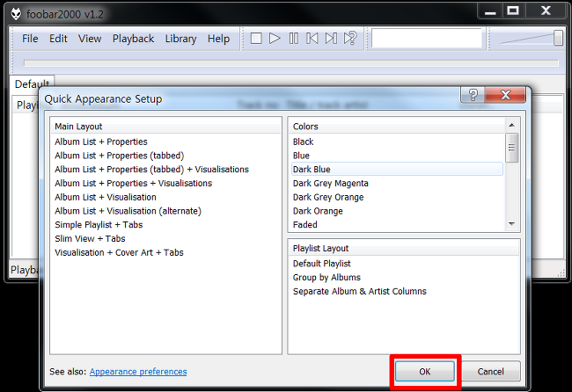This screenshot has height=392, width=572.
Task: Click the Colors column header
Action: click(397, 127)
